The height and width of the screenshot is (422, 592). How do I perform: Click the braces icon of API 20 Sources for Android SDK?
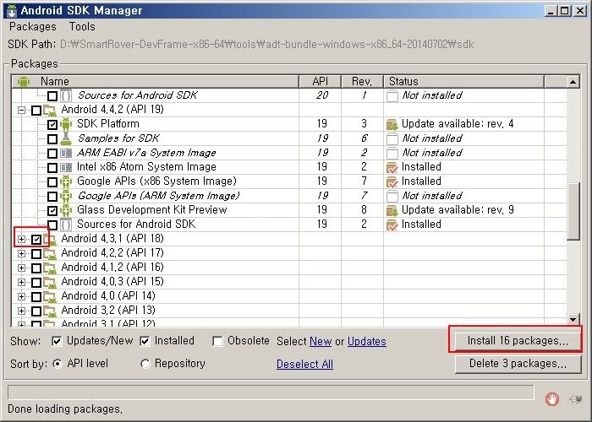[x=66, y=95]
